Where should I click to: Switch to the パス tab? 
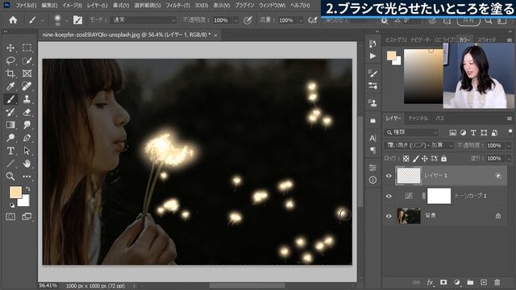pos(439,118)
